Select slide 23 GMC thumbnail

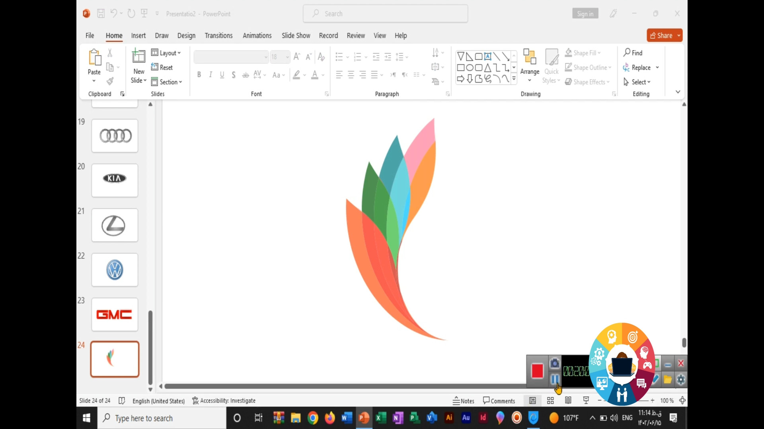pyautogui.click(x=115, y=315)
